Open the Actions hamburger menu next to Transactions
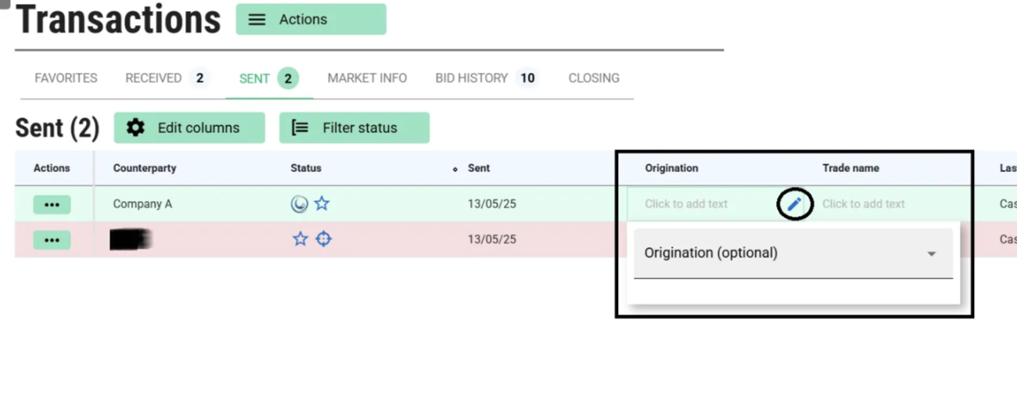1017x420 pixels. point(311,20)
